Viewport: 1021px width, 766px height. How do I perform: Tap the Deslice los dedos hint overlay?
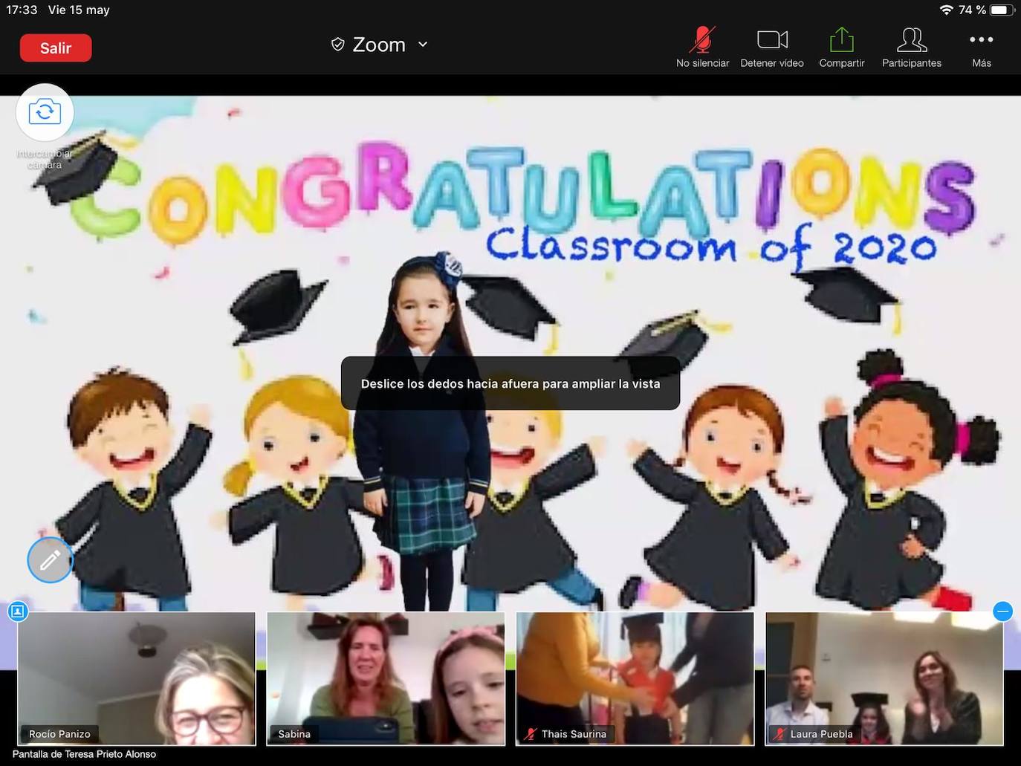pyautogui.click(x=510, y=383)
